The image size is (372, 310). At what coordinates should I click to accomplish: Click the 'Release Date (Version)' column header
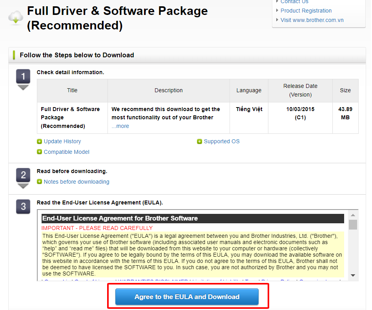300,90
